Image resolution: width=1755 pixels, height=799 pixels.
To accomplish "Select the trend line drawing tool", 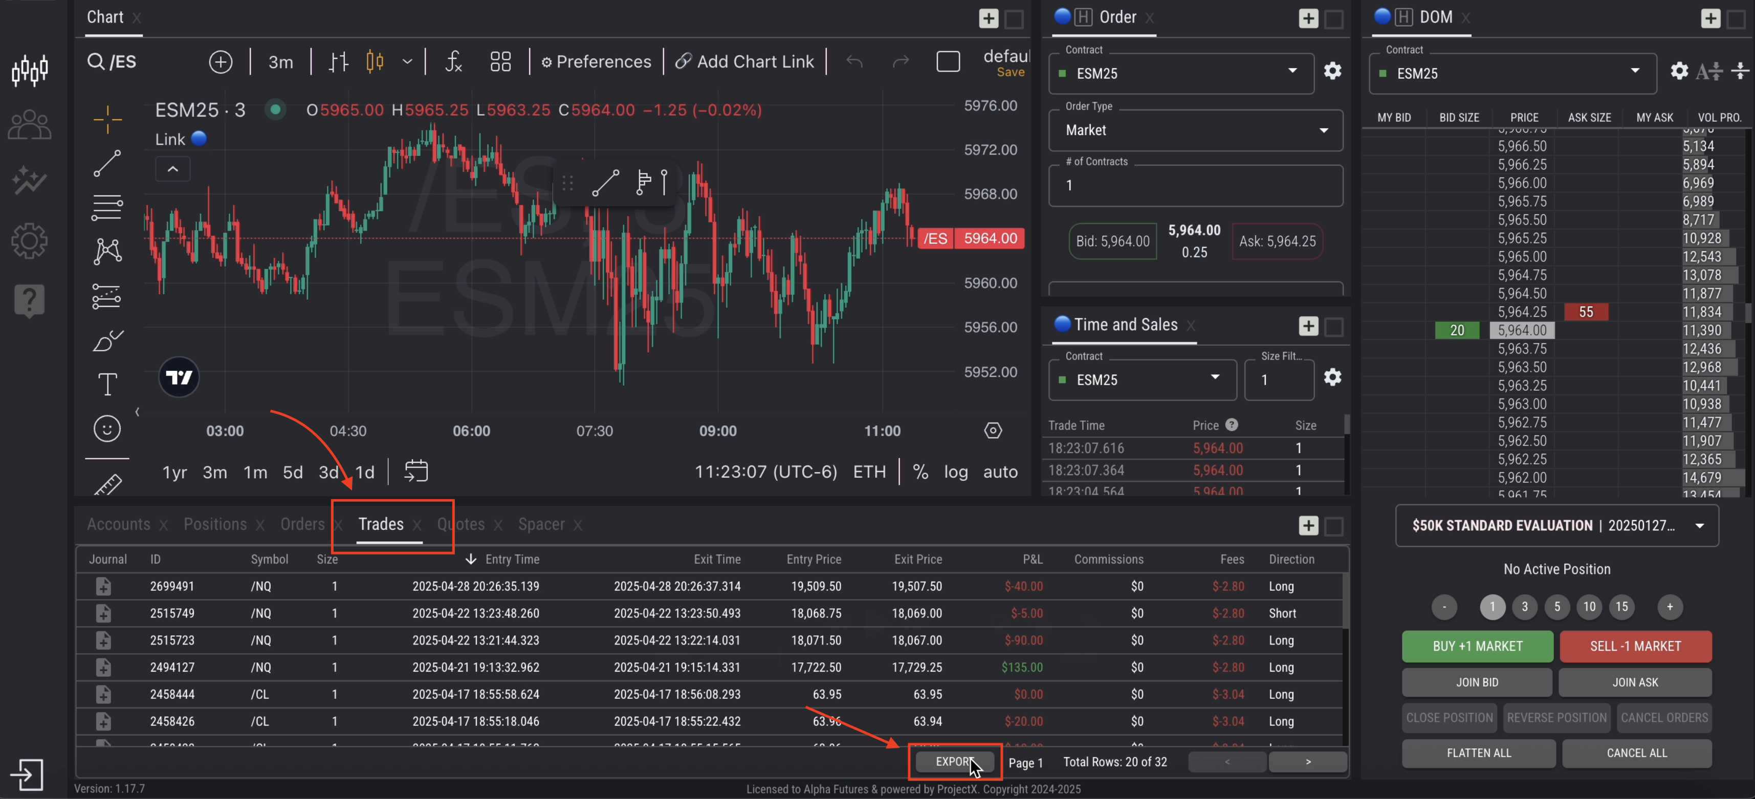I will tap(107, 164).
